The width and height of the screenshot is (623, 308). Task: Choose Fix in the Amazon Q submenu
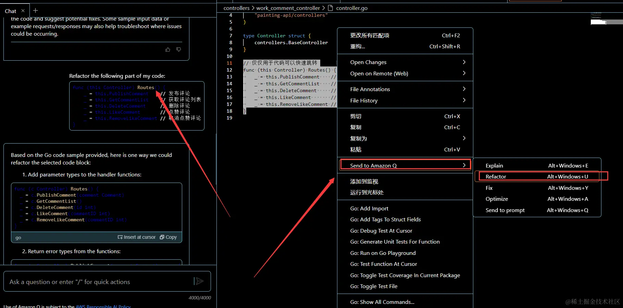coord(537,188)
